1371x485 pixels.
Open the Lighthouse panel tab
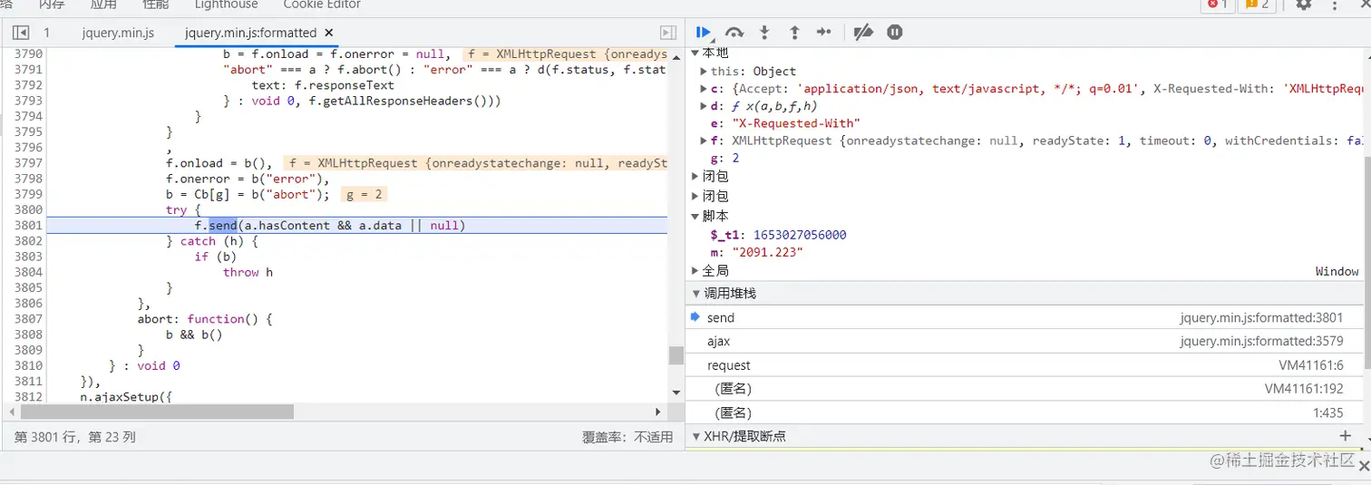pyautogui.click(x=227, y=5)
